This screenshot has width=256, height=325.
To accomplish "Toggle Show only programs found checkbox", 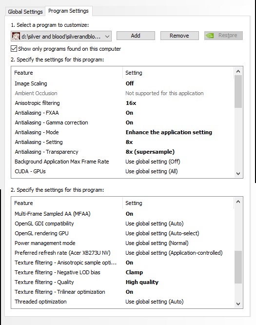I will [14, 49].
